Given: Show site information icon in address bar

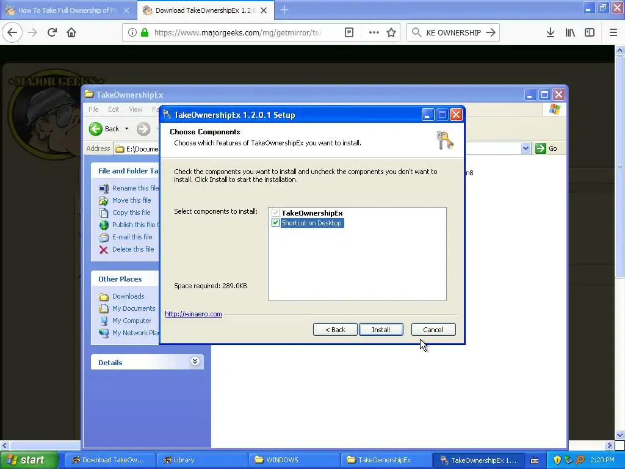Looking at the screenshot, I should 132,32.
